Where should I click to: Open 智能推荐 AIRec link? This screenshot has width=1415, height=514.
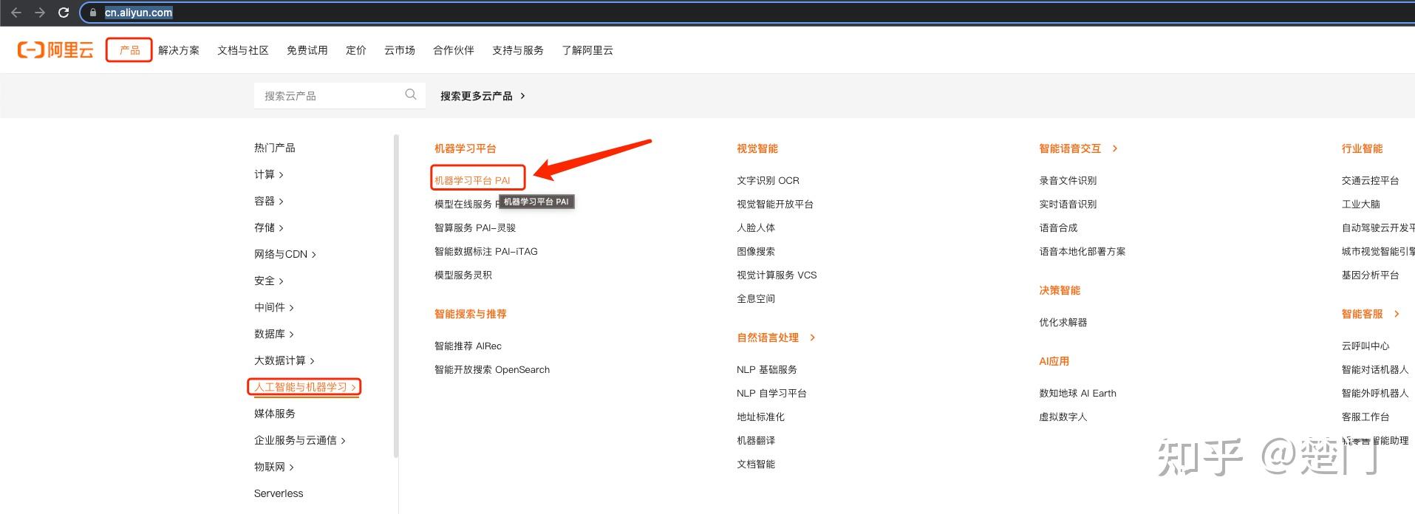point(468,346)
